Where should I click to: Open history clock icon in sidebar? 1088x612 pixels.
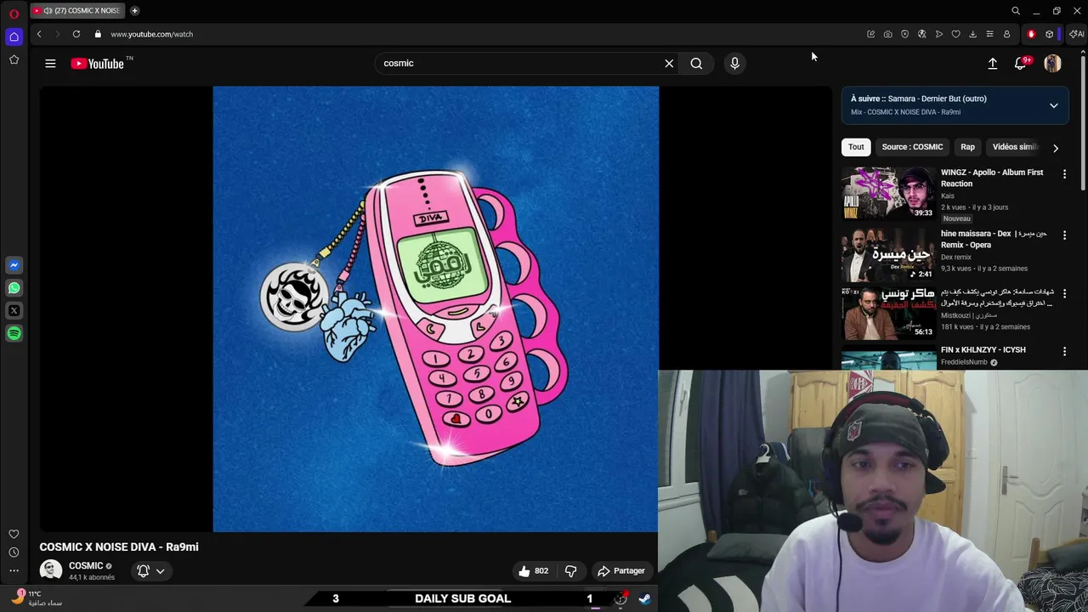pos(14,552)
